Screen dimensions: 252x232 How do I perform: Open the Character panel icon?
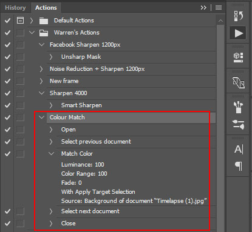tap(238, 150)
